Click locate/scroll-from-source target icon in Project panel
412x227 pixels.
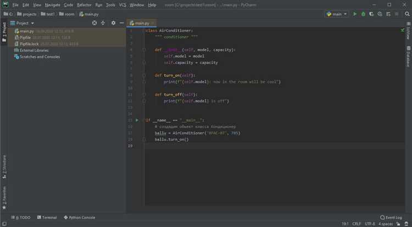94,23
